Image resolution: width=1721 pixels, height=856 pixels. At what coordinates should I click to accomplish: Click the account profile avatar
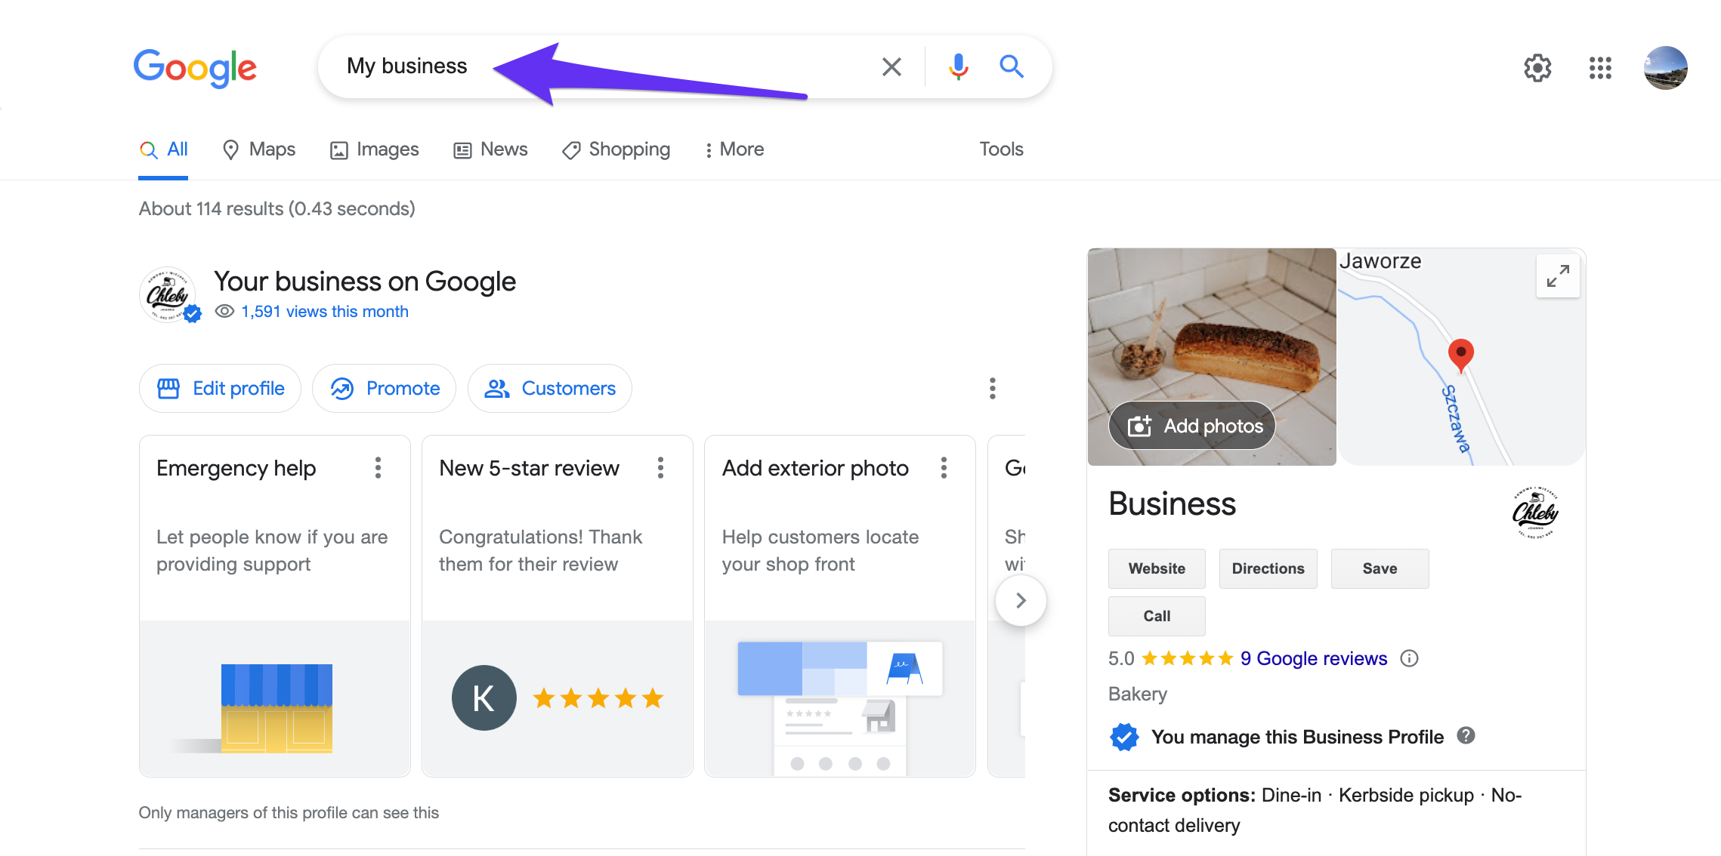point(1665,68)
